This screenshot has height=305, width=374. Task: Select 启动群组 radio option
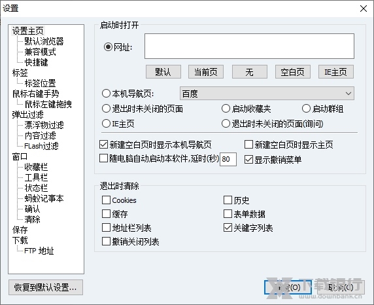tap(306, 109)
